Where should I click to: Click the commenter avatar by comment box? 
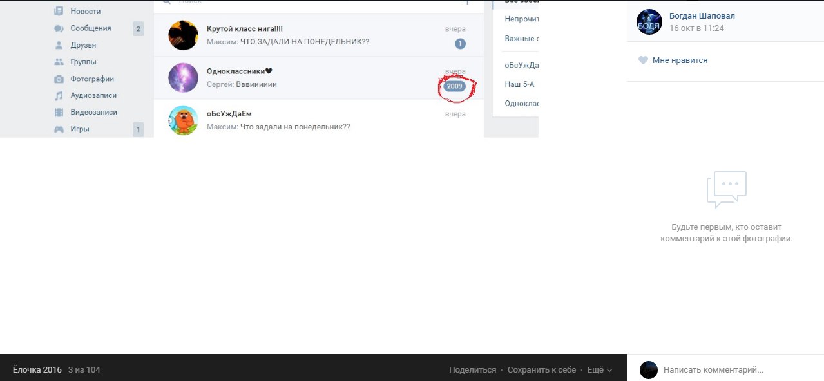pos(649,369)
